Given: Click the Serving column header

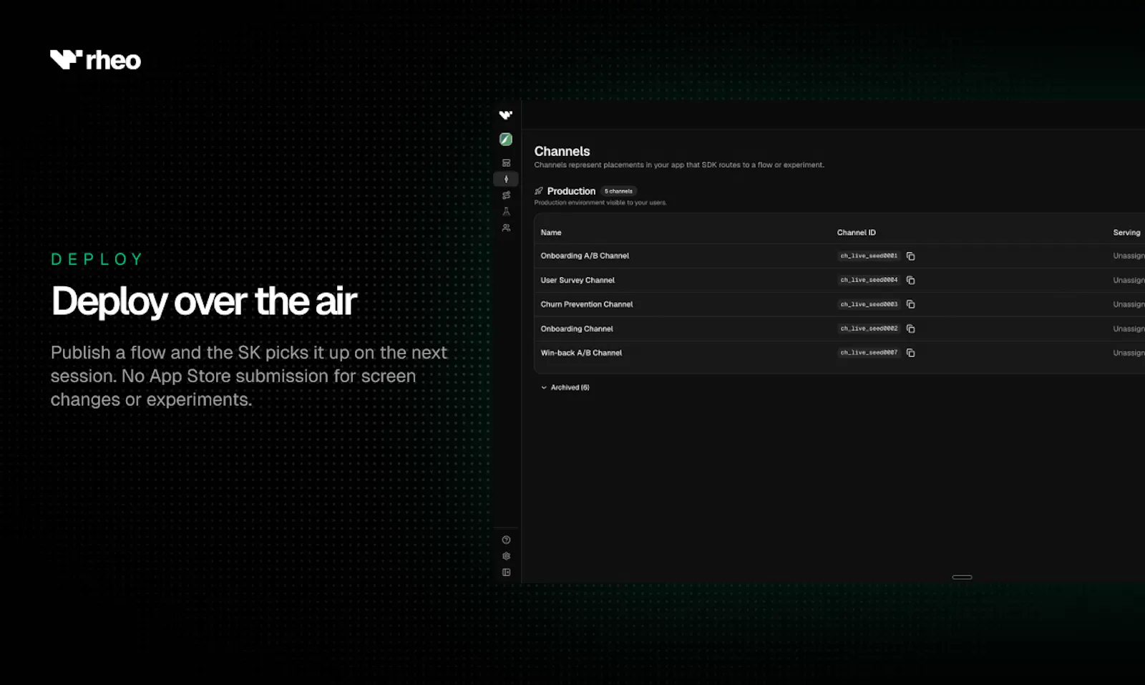Looking at the screenshot, I should pyautogui.click(x=1127, y=233).
